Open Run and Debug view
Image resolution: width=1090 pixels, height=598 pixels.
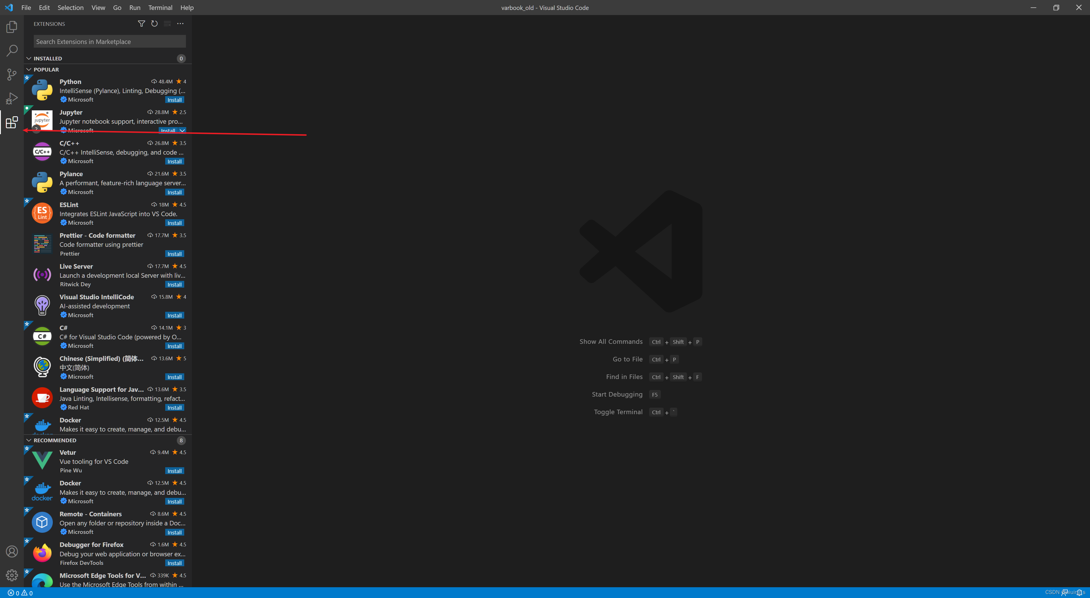[12, 98]
